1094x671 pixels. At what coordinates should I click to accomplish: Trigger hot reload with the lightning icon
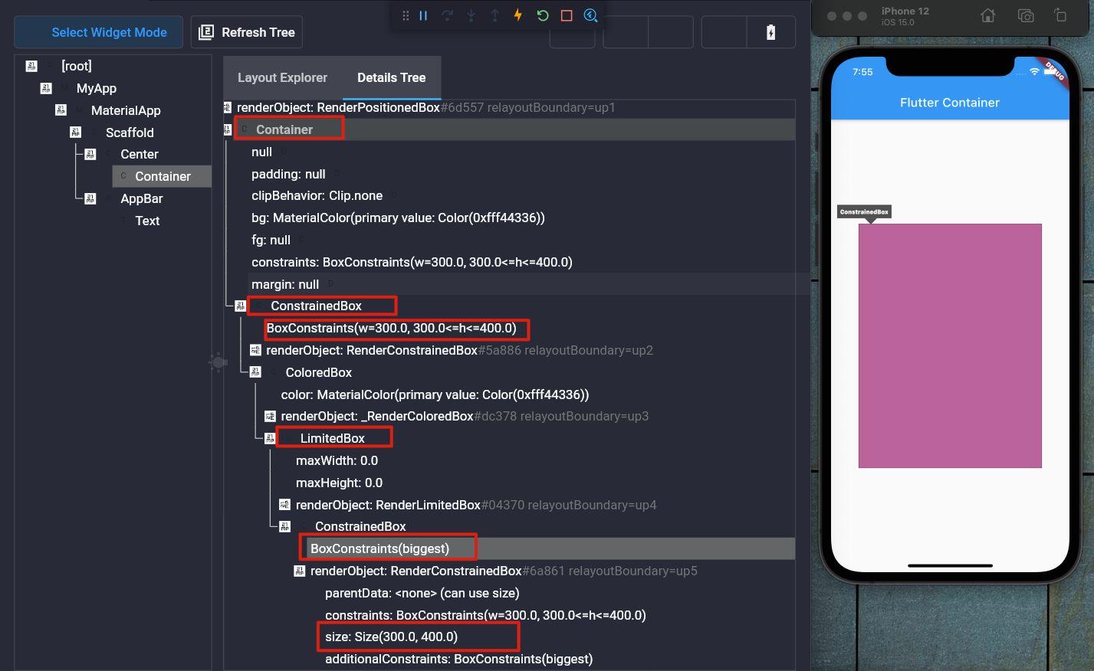518,15
